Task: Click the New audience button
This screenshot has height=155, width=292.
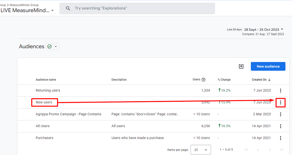Action: 268,66
